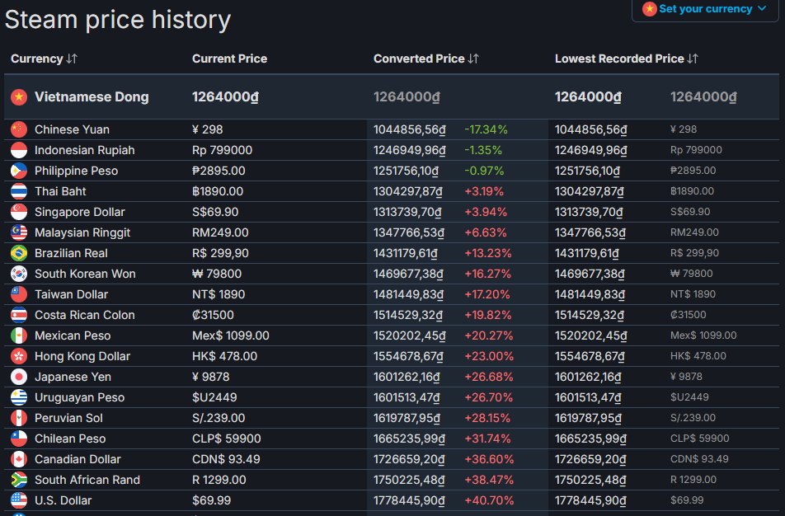Click the +40.70% difference value

(489, 500)
